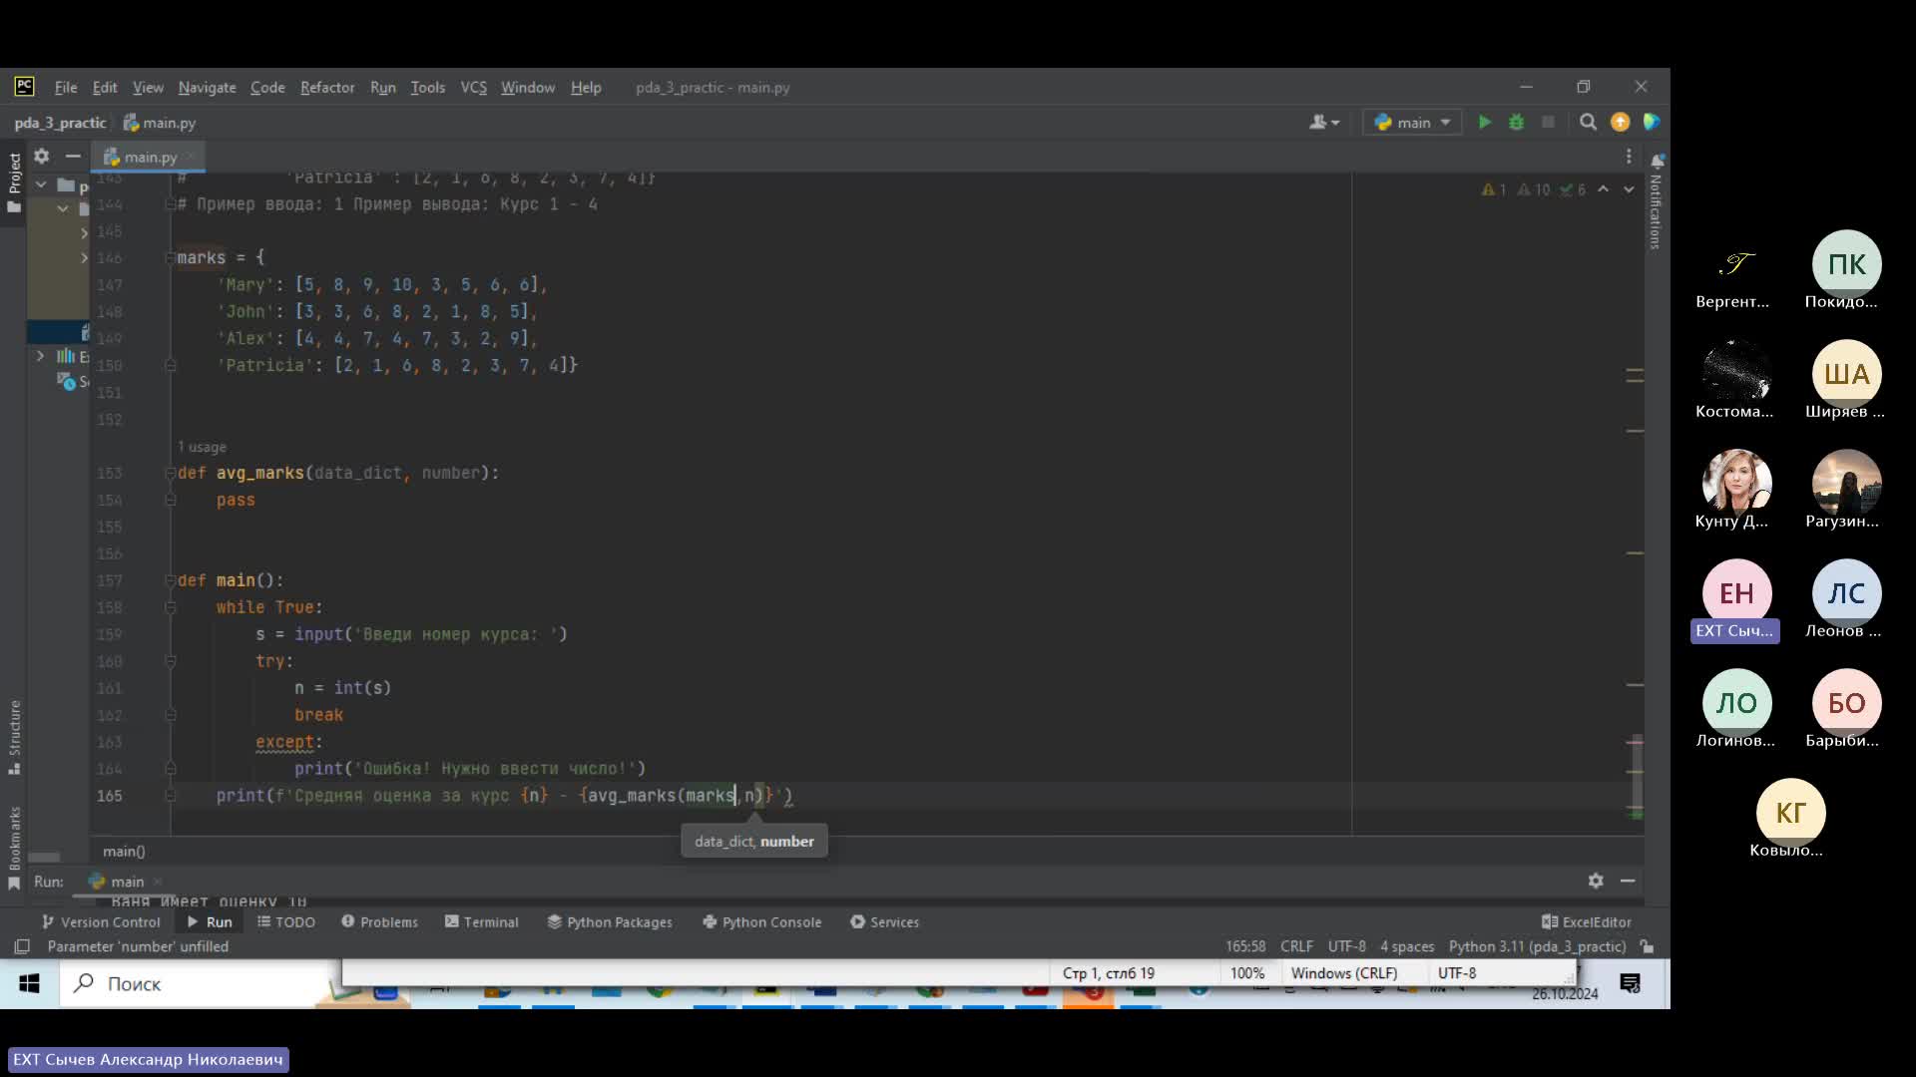
Task: Close the main run tab
Action: [158, 882]
